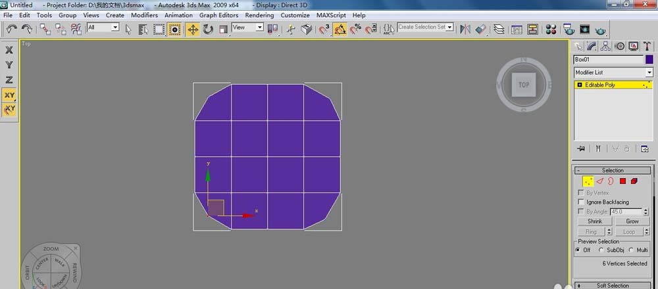Toggle the Percent Snap icon
The width and height of the screenshot is (658, 289).
pos(355,29)
